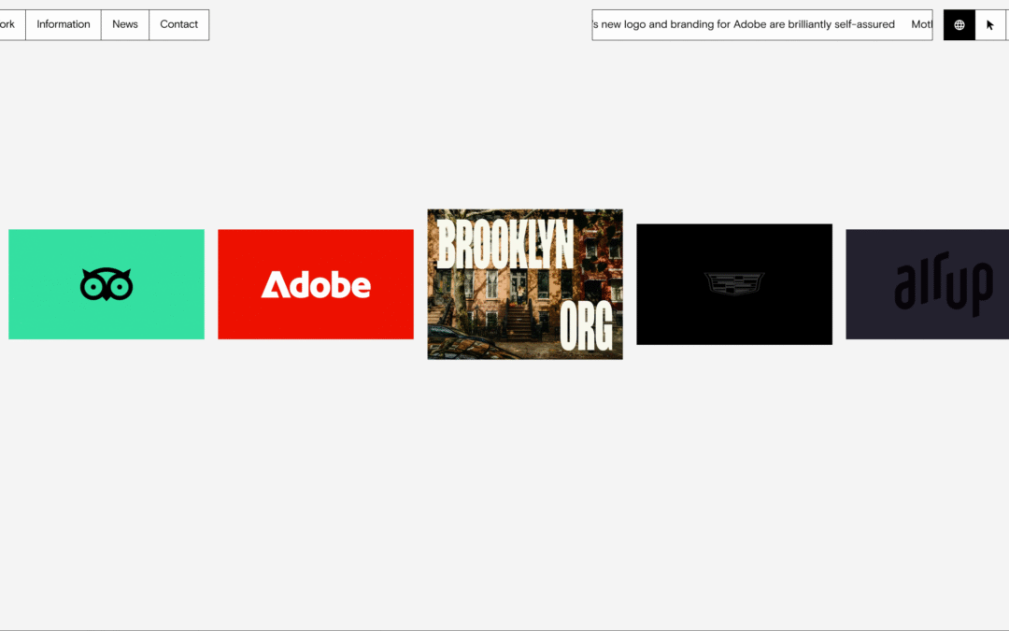Select the cursor arrow icon button
Viewport: 1009px width, 631px height.
point(990,25)
